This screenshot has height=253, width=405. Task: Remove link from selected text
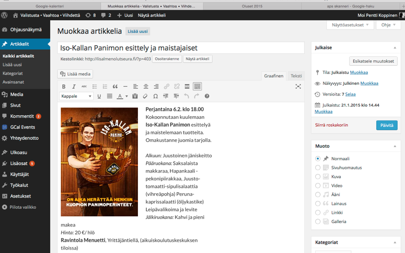point(177,87)
